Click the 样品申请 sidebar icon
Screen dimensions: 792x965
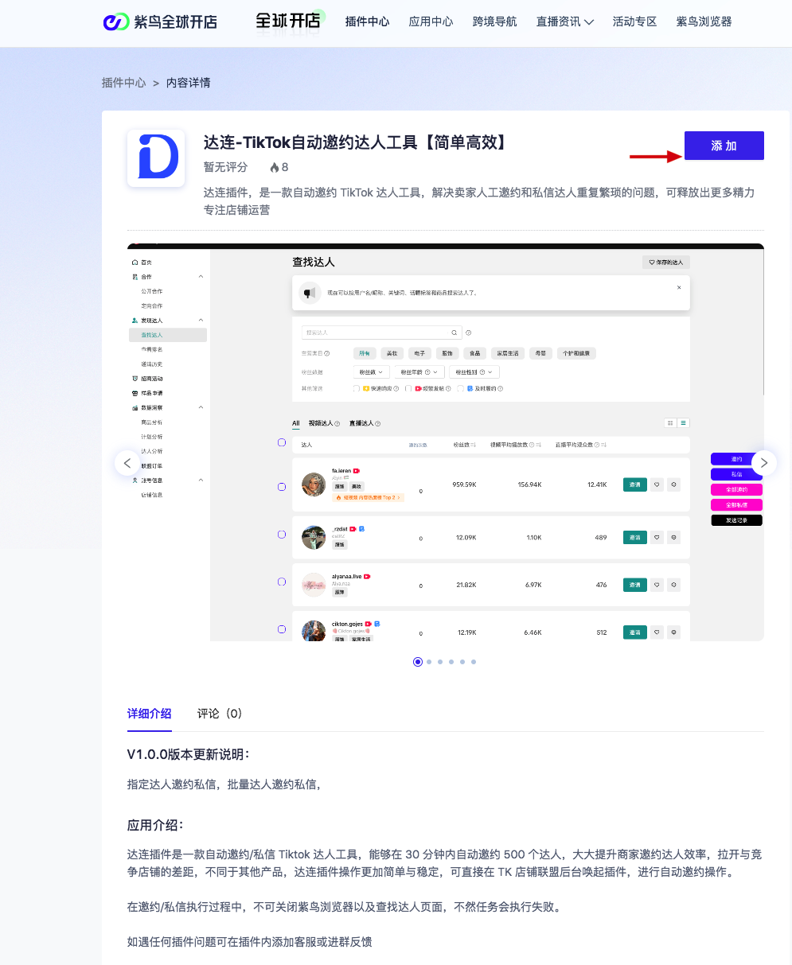[x=135, y=393]
